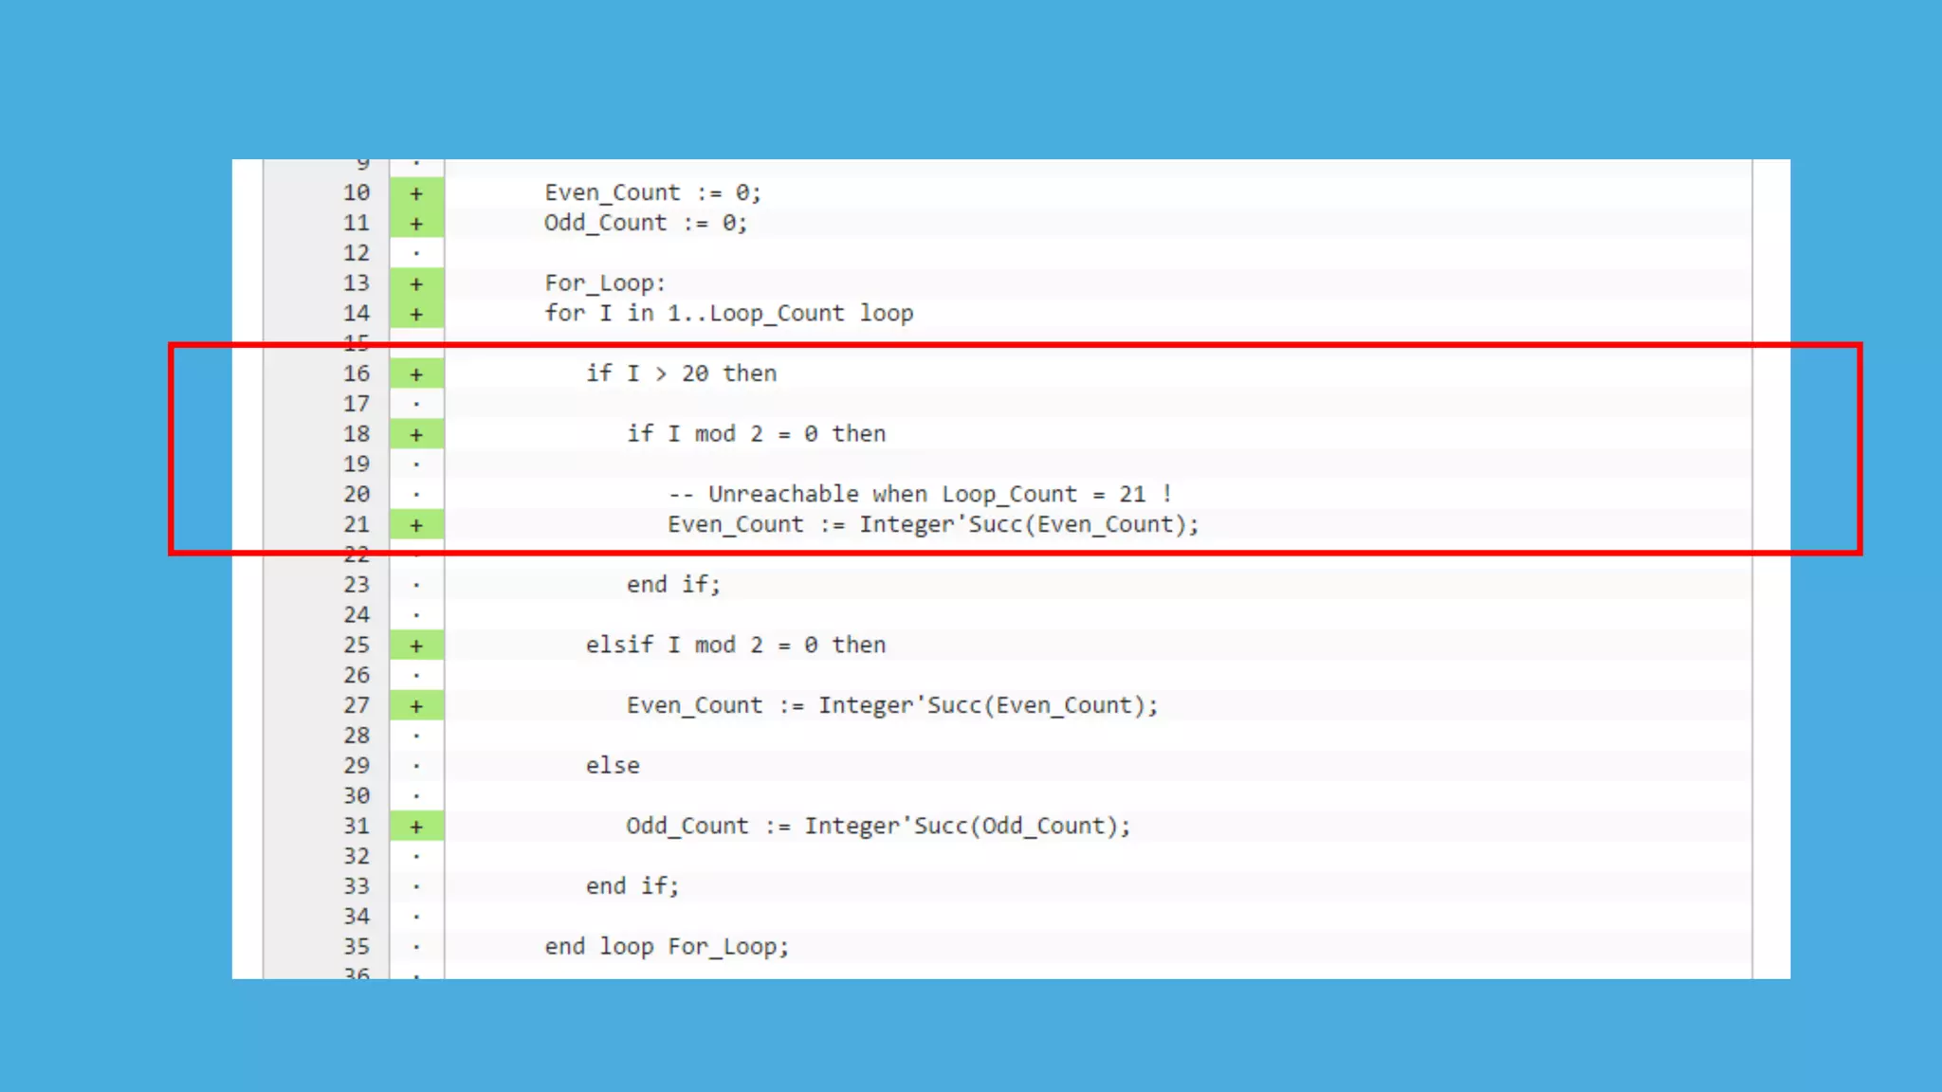Viewport: 1942px width, 1092px height.
Task: Click the 'Unreachable when Loop_Count = 21' comment
Action: [920, 494]
